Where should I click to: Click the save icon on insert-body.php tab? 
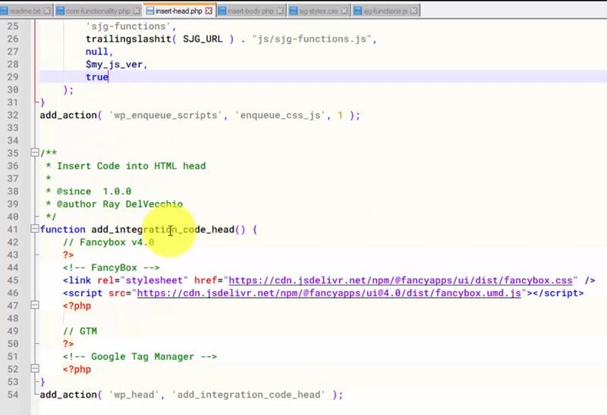click(x=222, y=11)
